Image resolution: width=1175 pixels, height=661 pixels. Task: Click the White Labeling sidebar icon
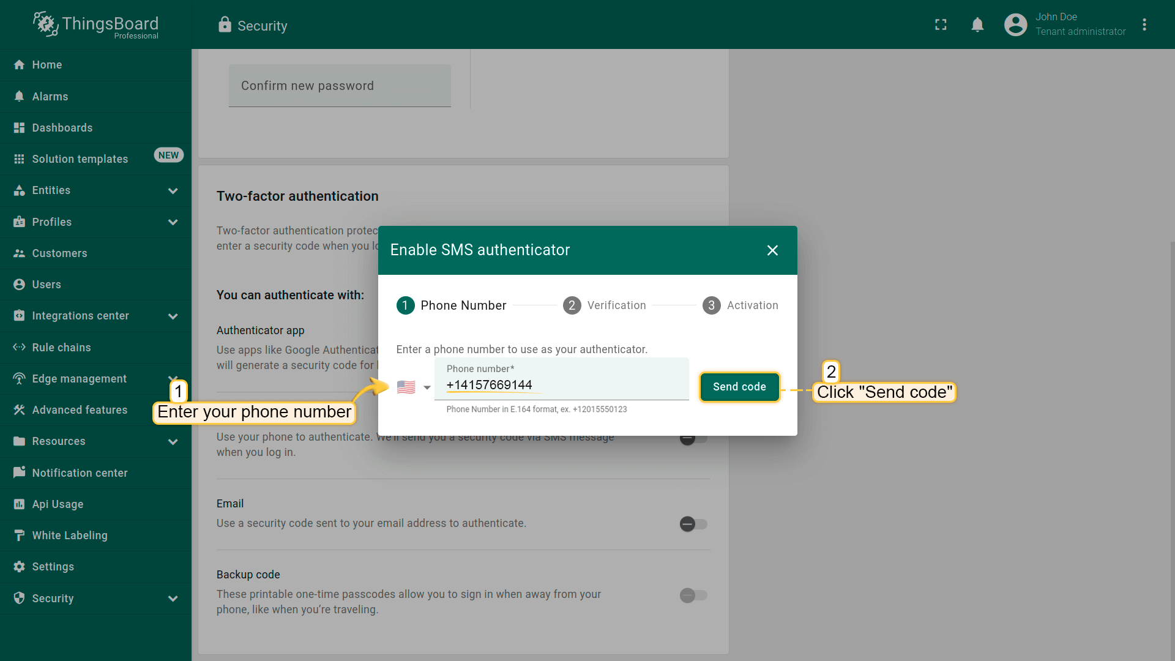click(19, 535)
